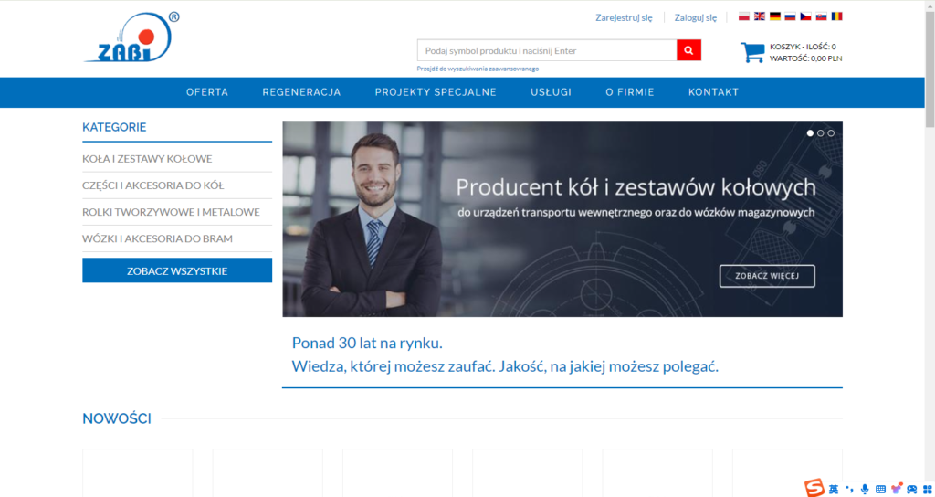The height and width of the screenshot is (497, 935).
Task: Show the third banner slide dot
Action: tap(831, 133)
